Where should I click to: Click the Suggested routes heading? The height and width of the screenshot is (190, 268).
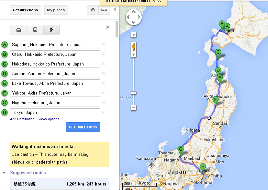tap(28, 173)
